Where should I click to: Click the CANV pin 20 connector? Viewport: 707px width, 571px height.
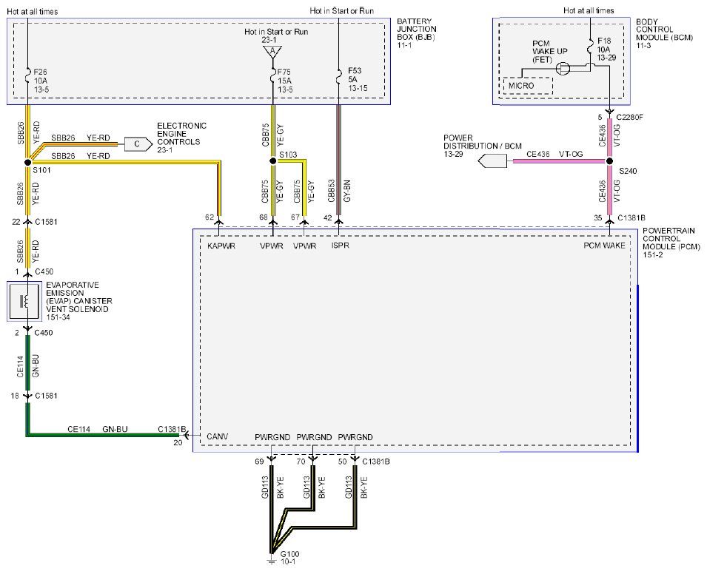click(185, 435)
